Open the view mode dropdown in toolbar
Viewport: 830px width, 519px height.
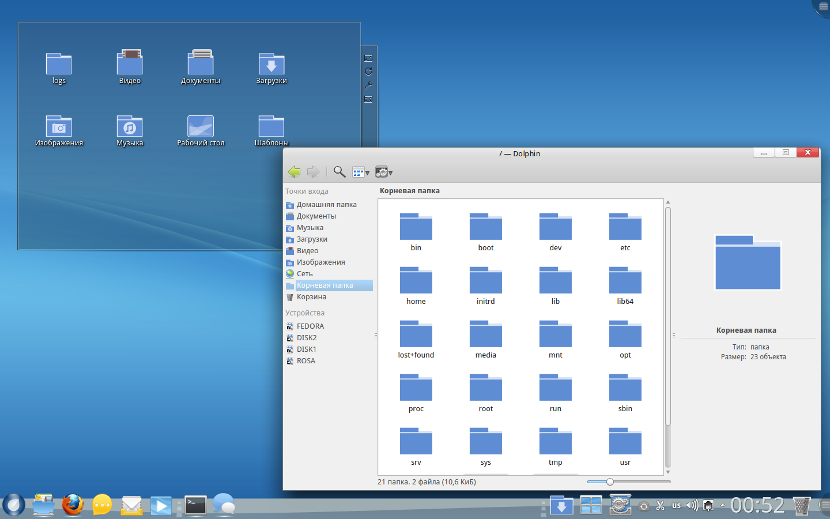click(x=361, y=172)
